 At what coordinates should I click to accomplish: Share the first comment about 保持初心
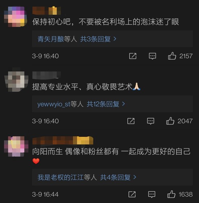tap(133, 56)
